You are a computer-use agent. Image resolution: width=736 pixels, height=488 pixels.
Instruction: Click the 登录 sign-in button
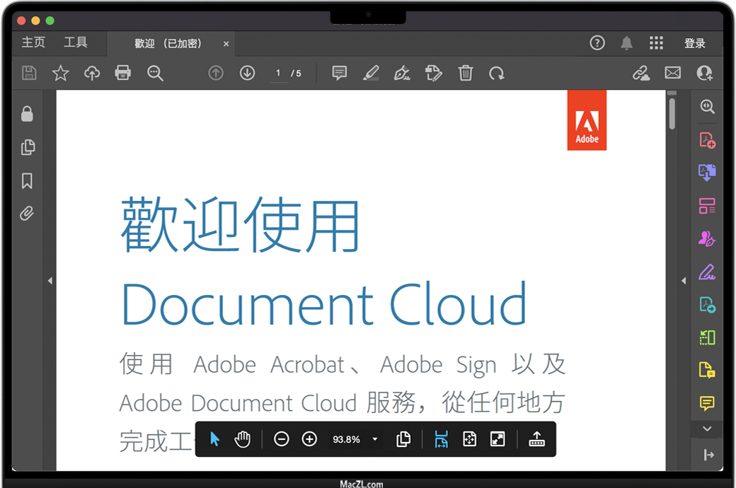[695, 43]
